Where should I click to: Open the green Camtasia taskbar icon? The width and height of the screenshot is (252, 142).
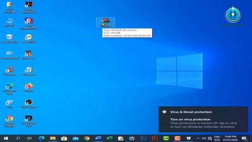tap(166, 138)
